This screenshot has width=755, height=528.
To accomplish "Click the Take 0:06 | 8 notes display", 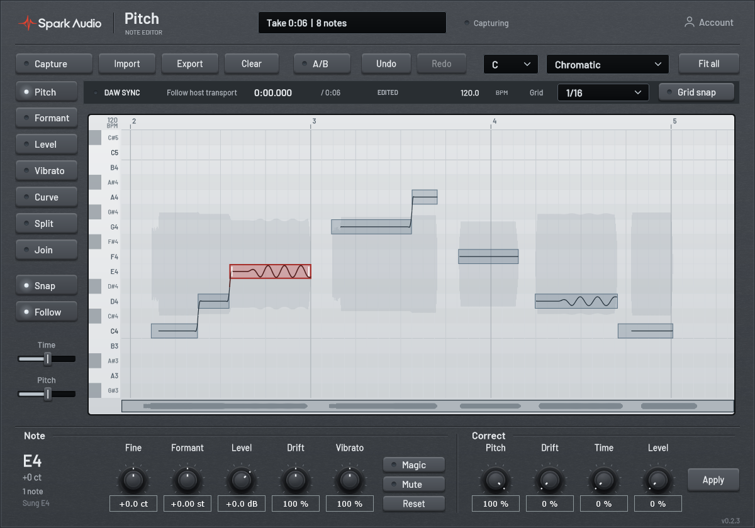I will tap(352, 23).
